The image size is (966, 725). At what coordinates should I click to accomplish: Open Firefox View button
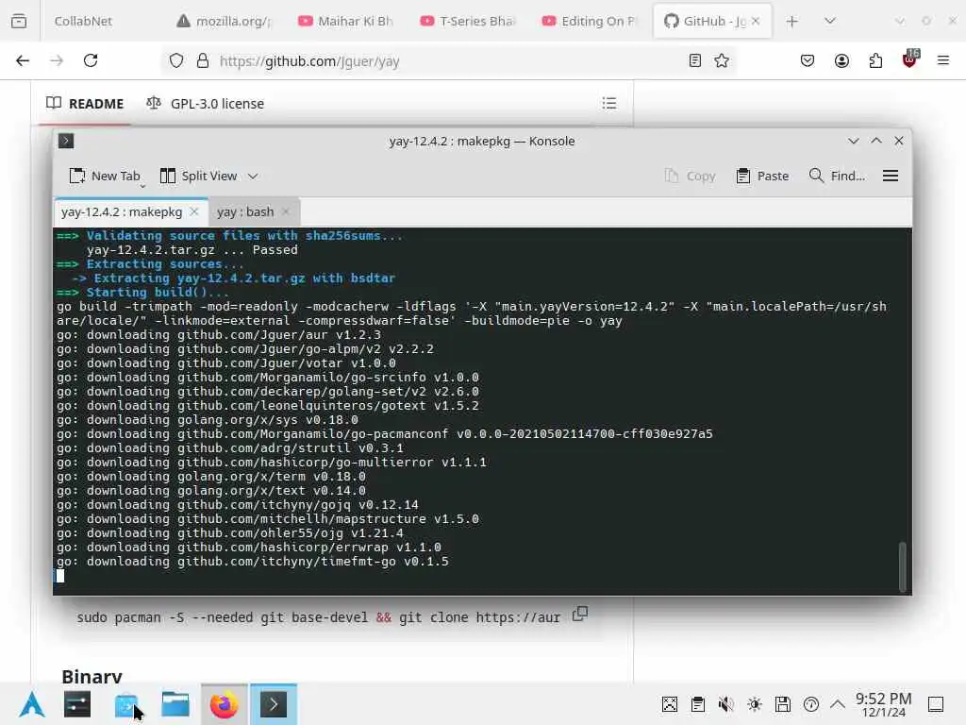[x=19, y=21]
